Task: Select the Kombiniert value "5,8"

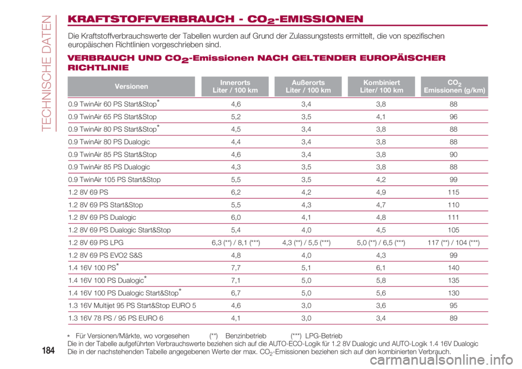Action: [x=381, y=281]
